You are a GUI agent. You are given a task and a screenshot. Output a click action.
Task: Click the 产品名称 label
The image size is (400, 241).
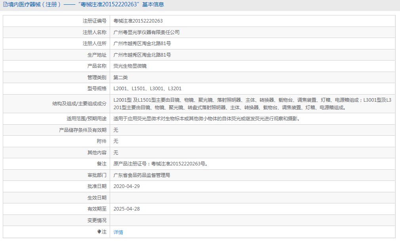coord(97,66)
